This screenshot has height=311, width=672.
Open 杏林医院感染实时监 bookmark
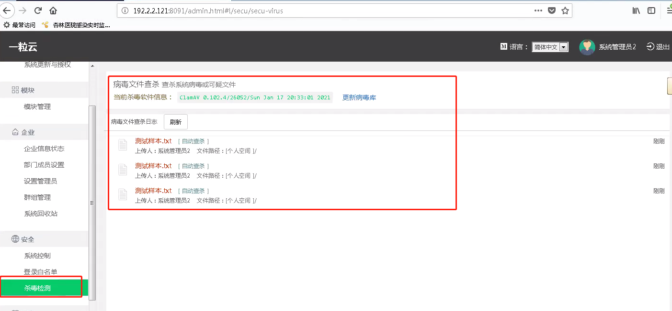point(77,25)
